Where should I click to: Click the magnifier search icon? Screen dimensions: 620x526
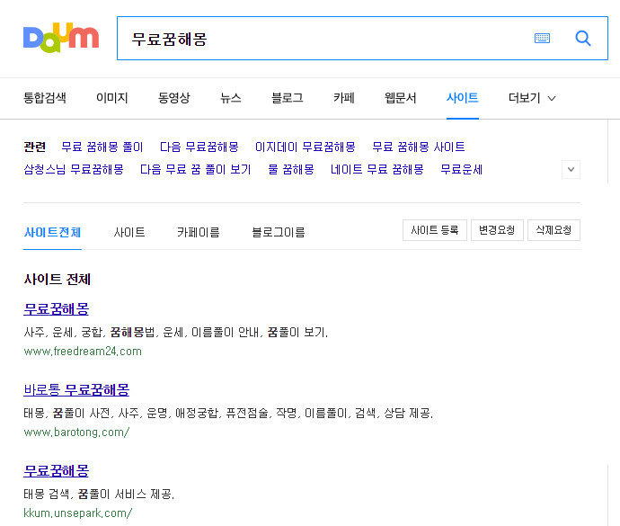coord(583,39)
